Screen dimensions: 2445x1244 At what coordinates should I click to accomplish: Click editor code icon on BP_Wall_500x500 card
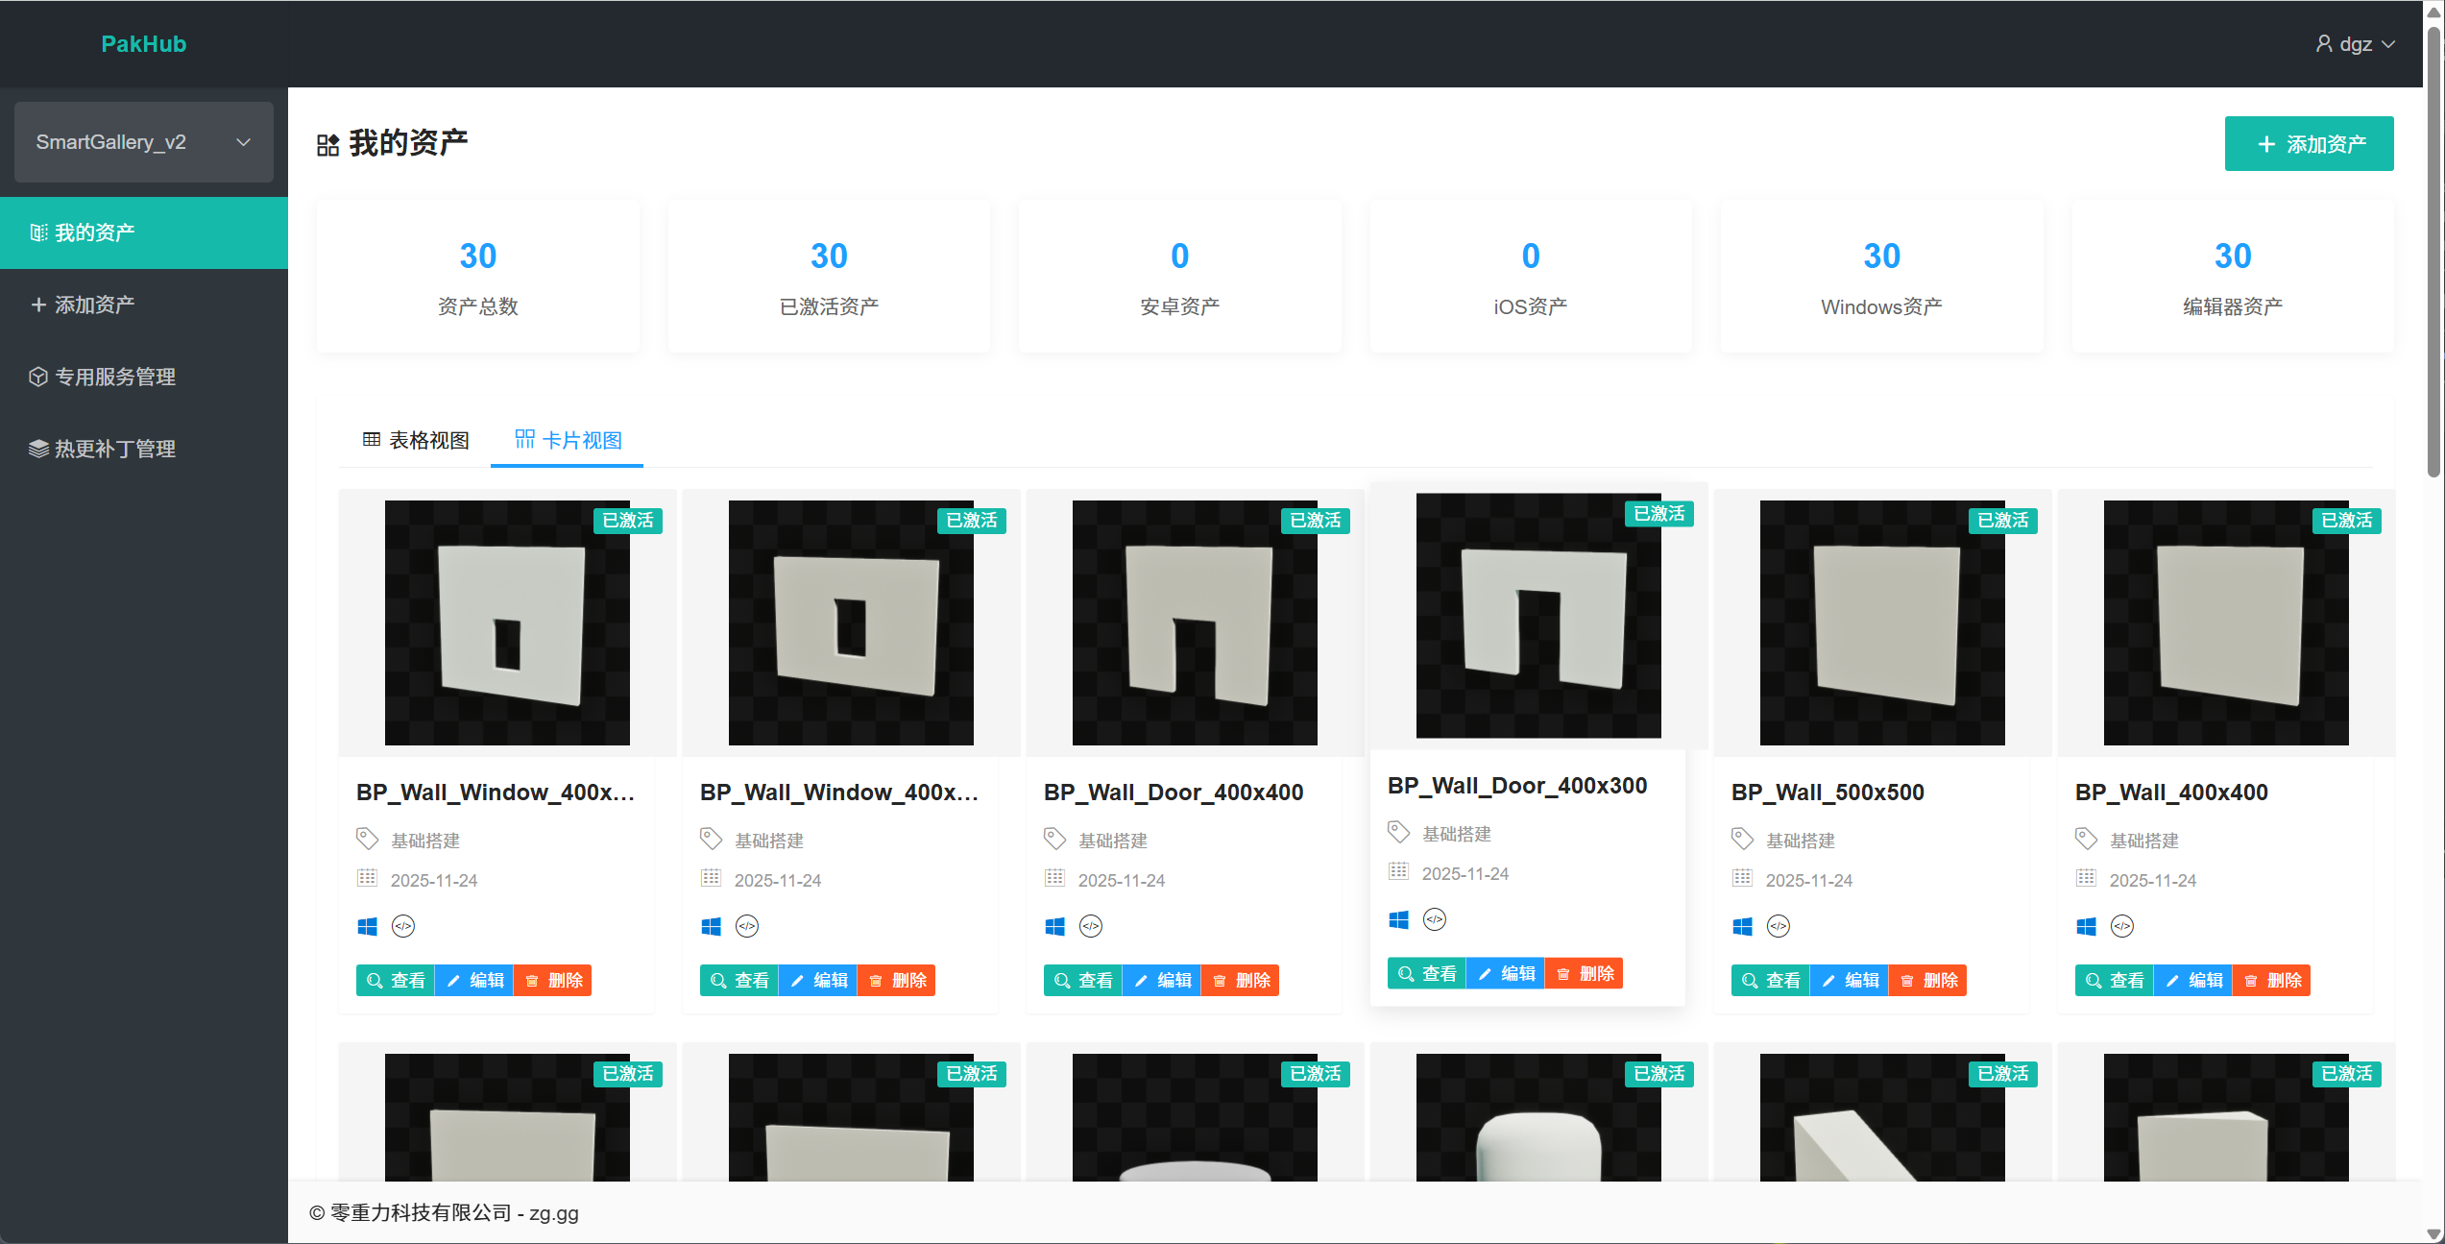[1779, 926]
